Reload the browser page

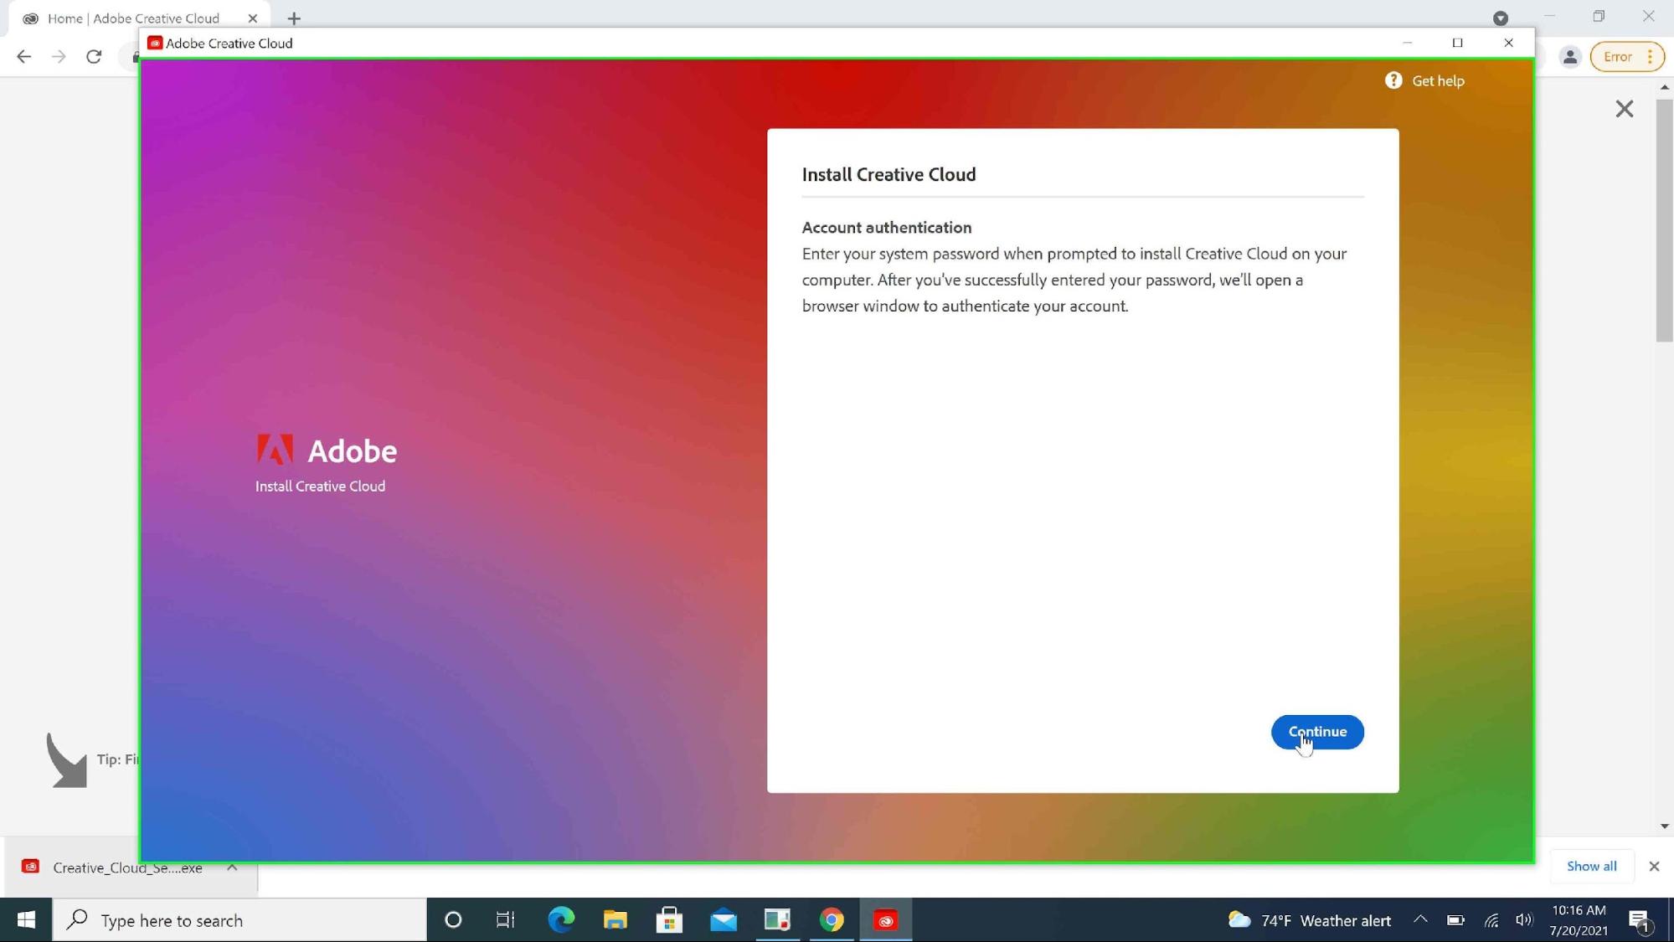94,57
